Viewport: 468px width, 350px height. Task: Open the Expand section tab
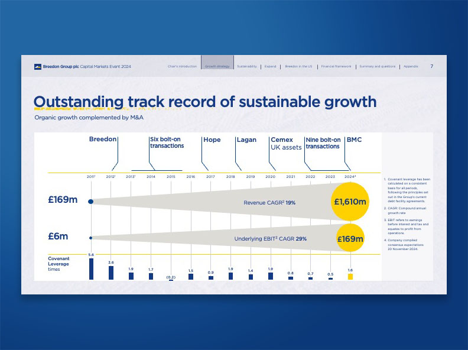click(x=271, y=66)
